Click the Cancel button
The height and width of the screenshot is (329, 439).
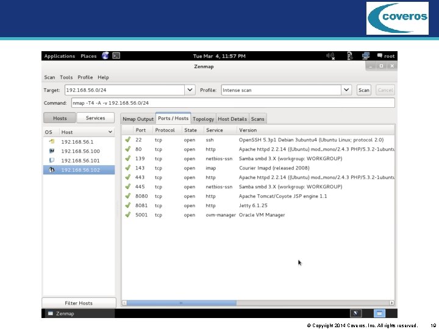385,90
